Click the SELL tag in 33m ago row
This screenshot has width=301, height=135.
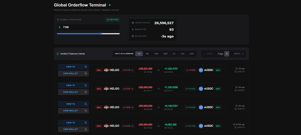(99, 70)
